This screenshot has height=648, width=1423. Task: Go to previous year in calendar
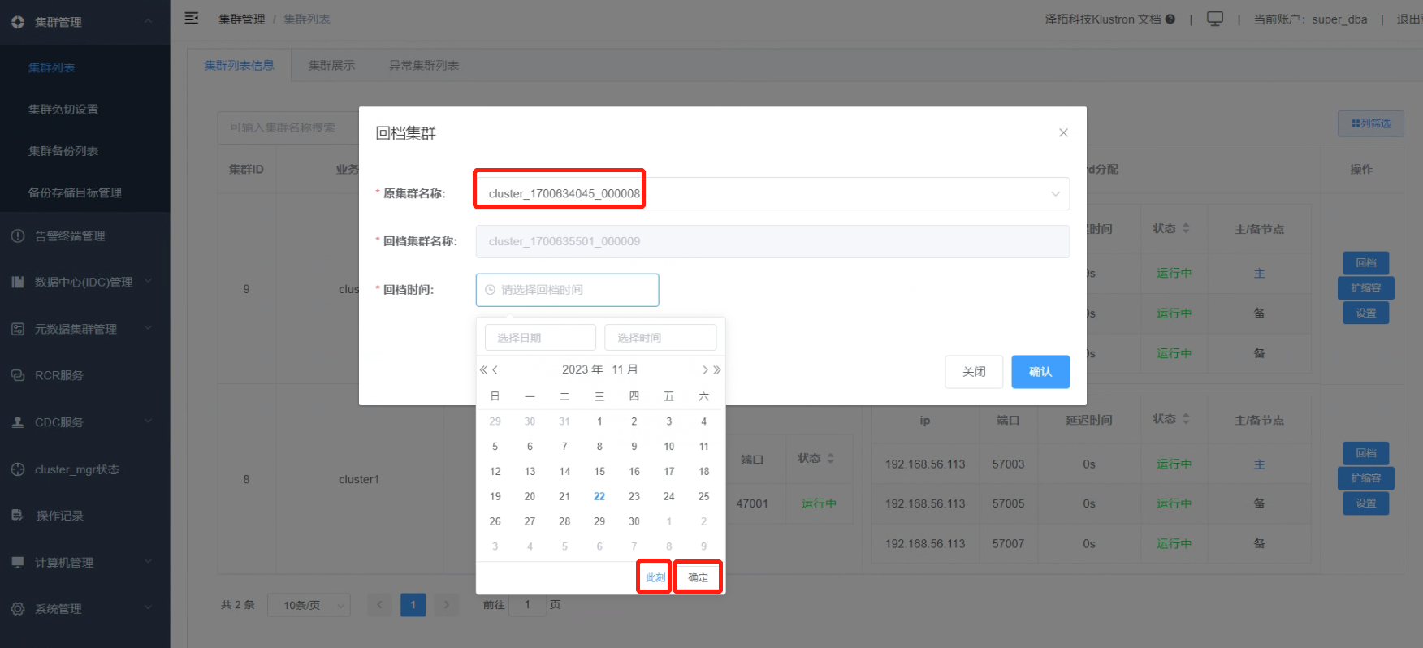tap(483, 370)
